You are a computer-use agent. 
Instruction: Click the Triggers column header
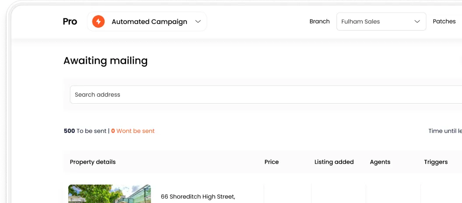coord(436,162)
